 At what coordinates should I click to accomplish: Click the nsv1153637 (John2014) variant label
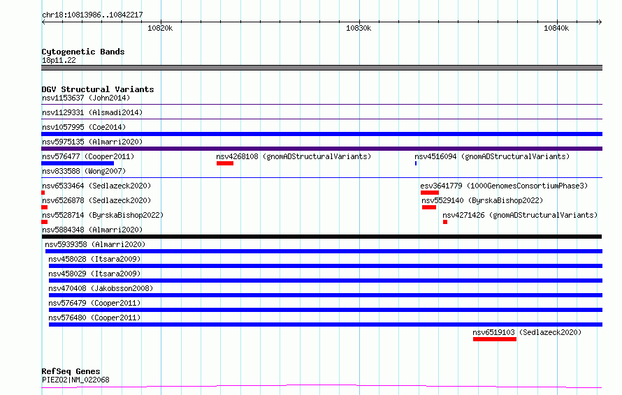pyautogui.click(x=86, y=98)
